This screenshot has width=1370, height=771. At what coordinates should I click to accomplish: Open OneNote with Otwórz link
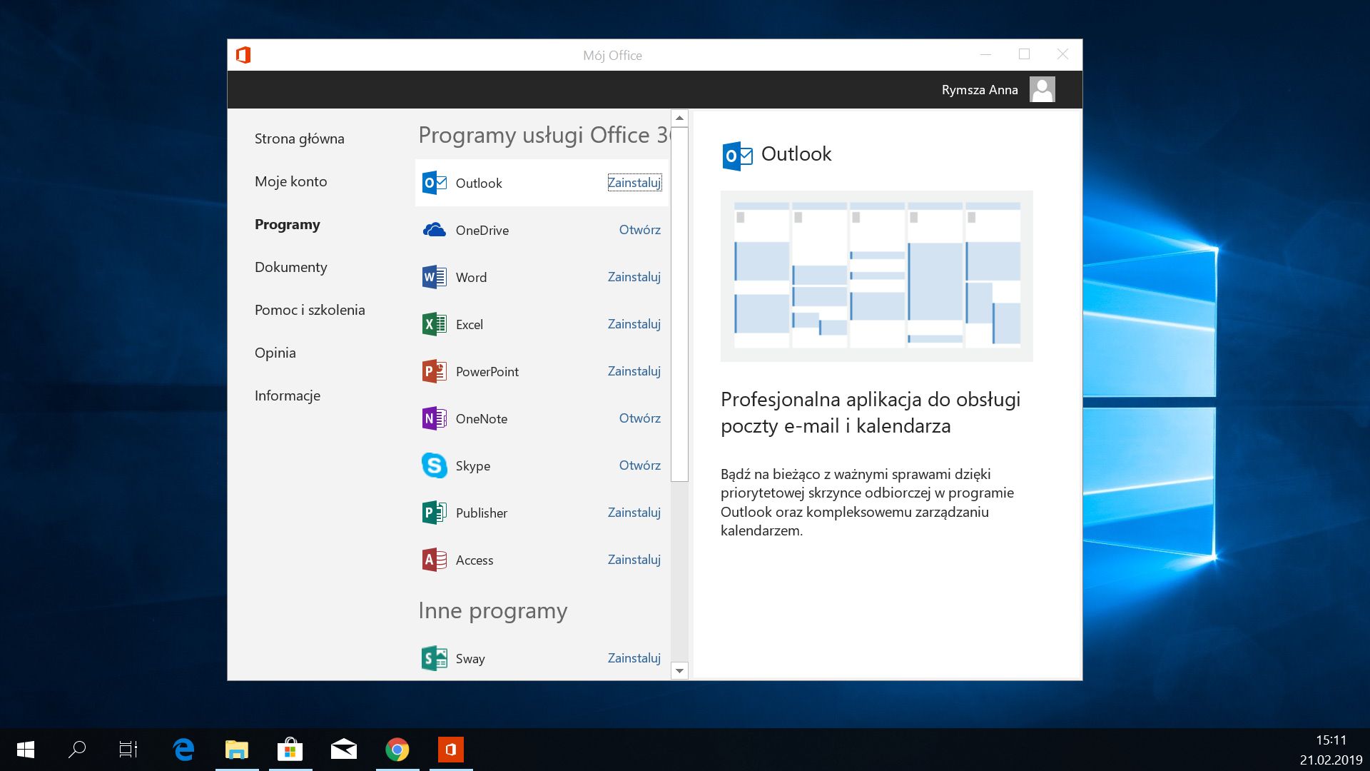(x=639, y=418)
